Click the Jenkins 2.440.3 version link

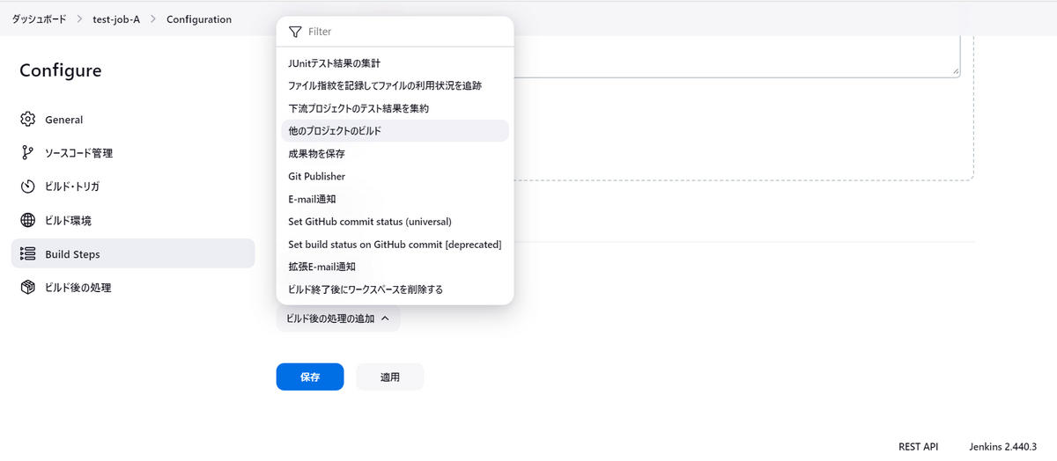(x=1002, y=447)
